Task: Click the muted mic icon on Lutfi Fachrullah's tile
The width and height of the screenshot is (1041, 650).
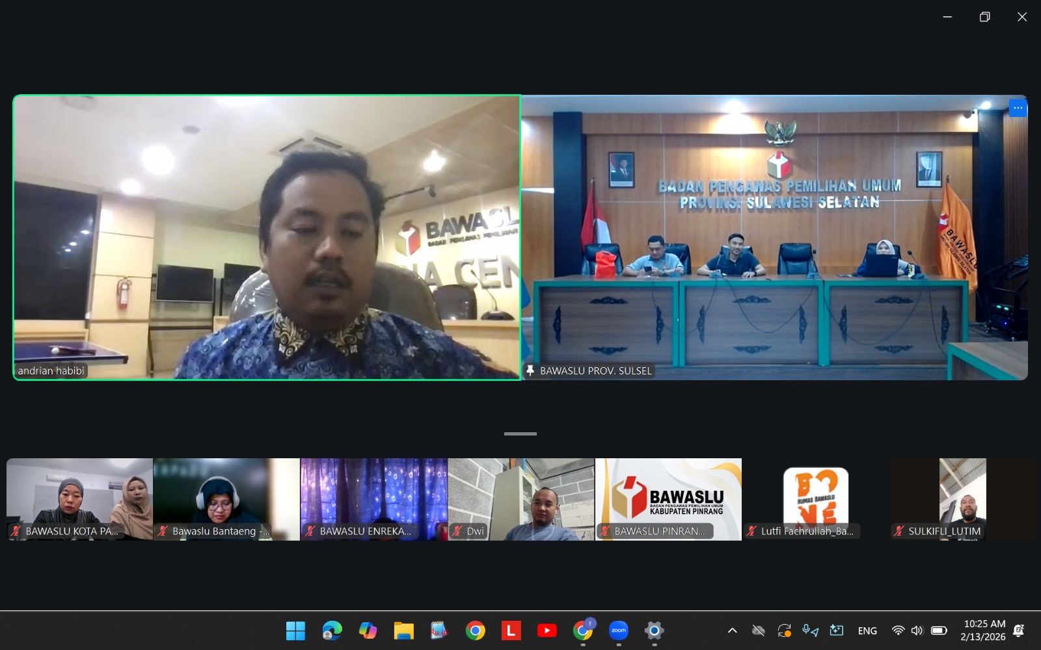Action: click(752, 531)
